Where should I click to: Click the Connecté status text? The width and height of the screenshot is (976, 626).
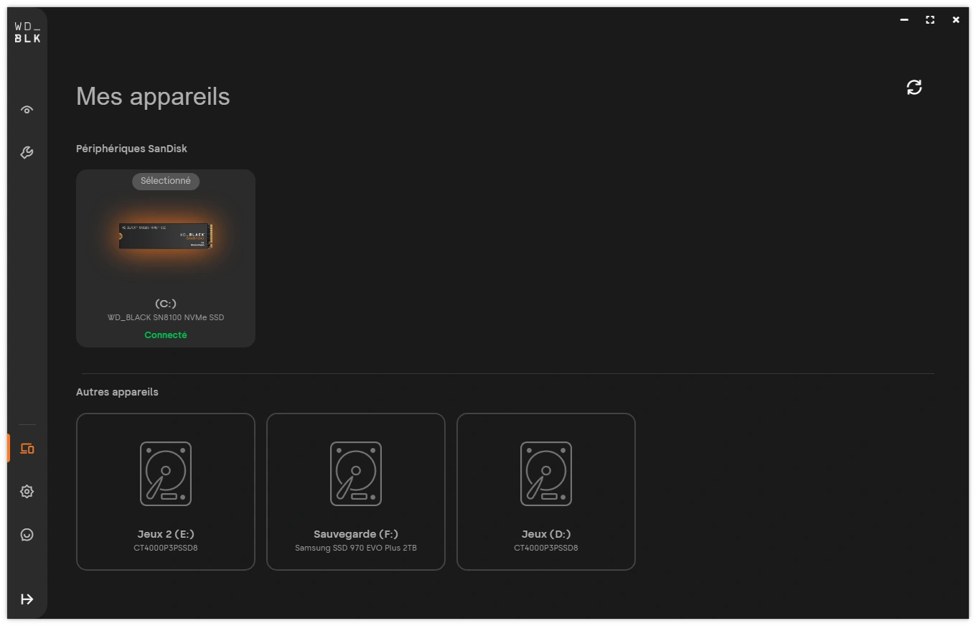(x=166, y=335)
